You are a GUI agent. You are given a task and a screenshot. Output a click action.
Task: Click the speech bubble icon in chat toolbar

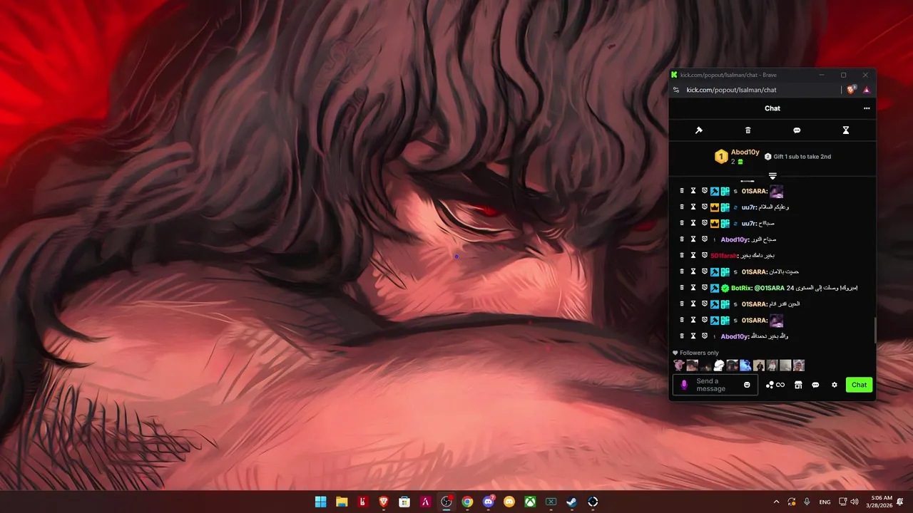pyautogui.click(x=797, y=130)
